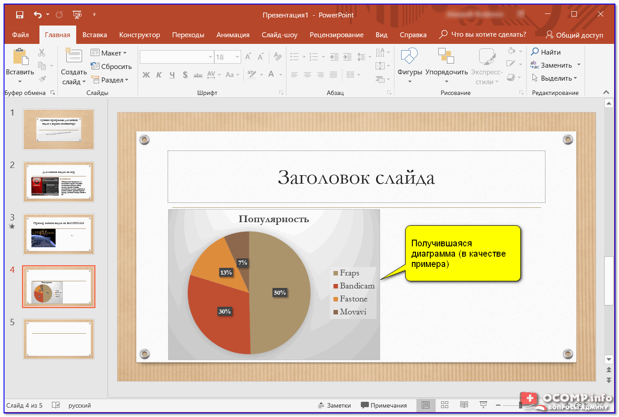The width and height of the screenshot is (619, 417).
Task: Switch to Normal view in the status bar
Action: 425,405
